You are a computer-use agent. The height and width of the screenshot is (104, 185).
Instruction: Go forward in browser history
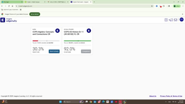pos(6,6)
